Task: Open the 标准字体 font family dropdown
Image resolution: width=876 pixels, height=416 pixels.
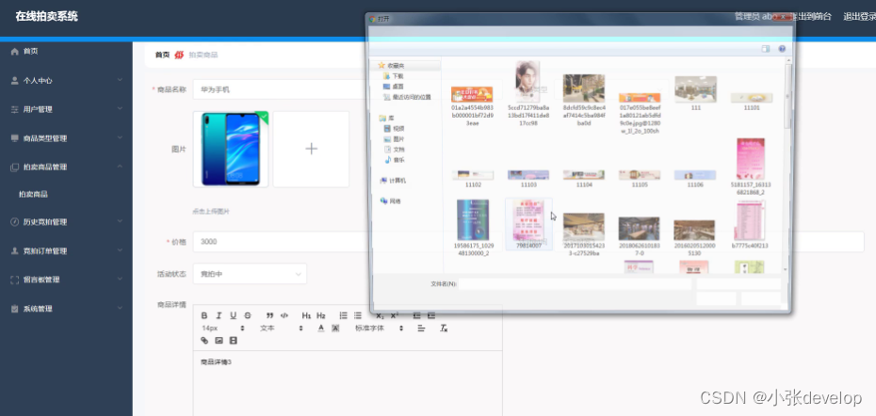Action: 380,328
